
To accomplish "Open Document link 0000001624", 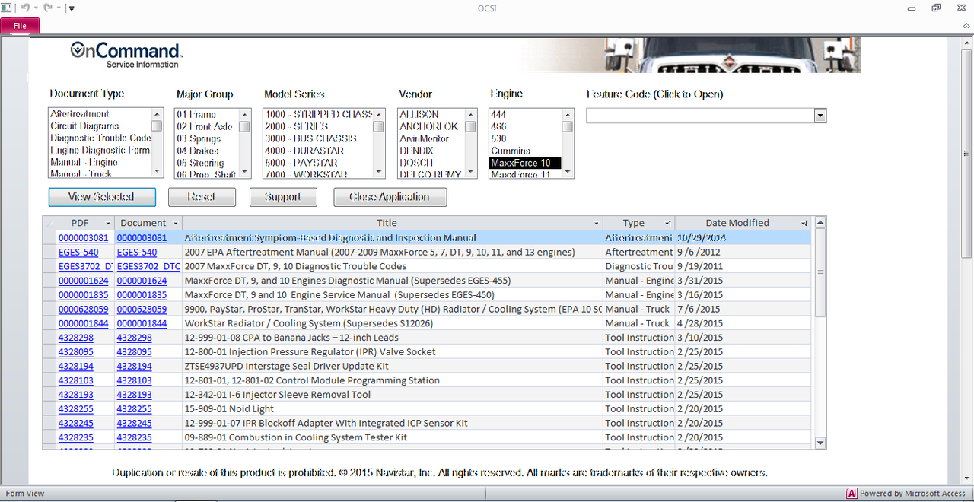I will pyautogui.click(x=142, y=281).
